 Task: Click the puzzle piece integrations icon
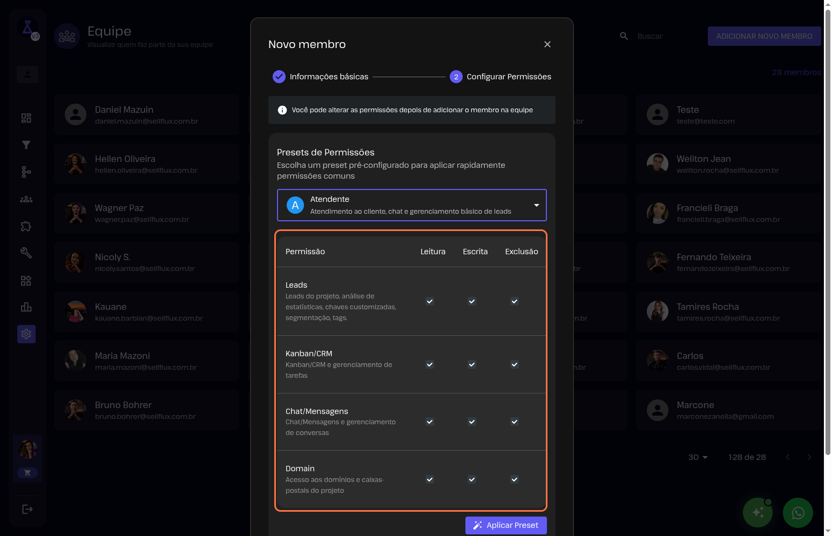[x=26, y=226]
